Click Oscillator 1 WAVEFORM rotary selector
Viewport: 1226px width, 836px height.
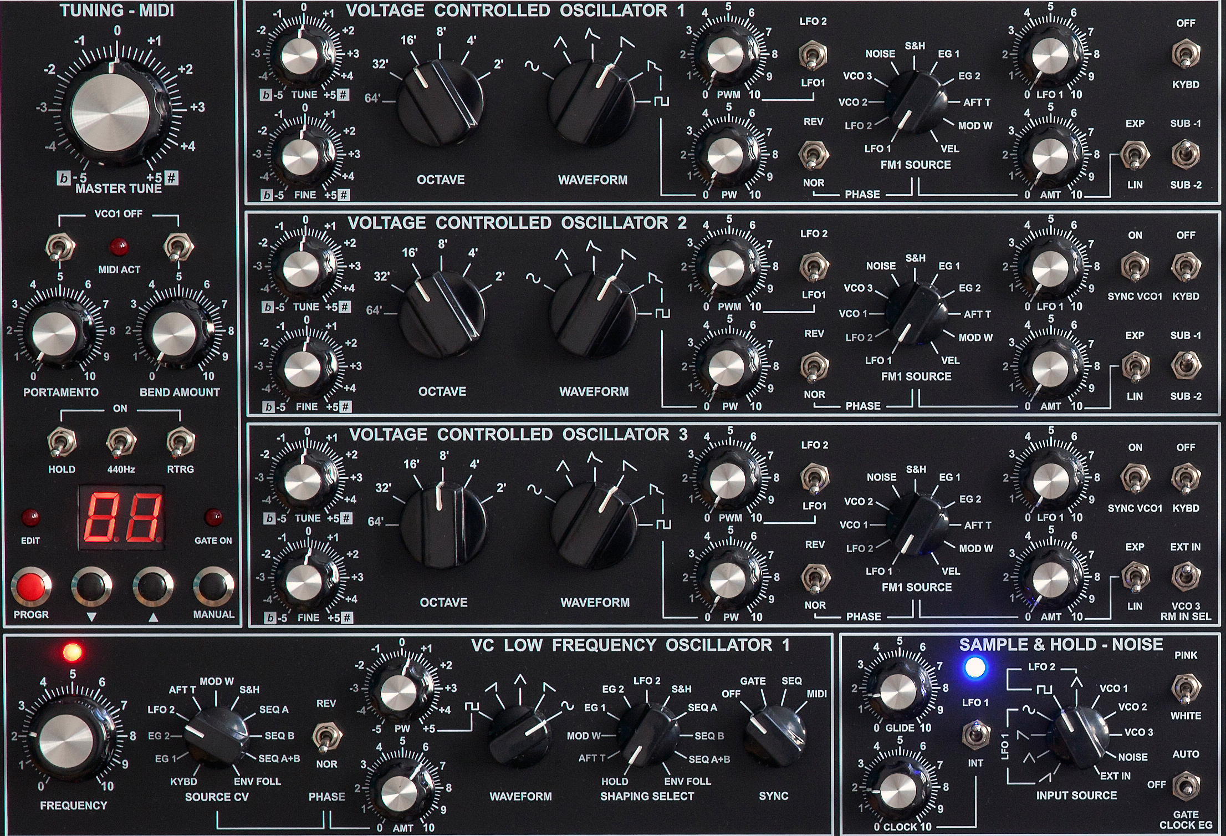tap(591, 103)
